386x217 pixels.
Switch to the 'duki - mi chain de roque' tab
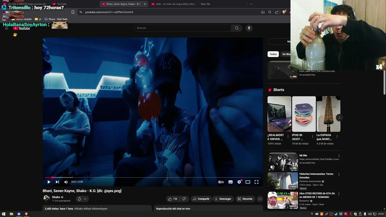pyautogui.click(x=173, y=4)
